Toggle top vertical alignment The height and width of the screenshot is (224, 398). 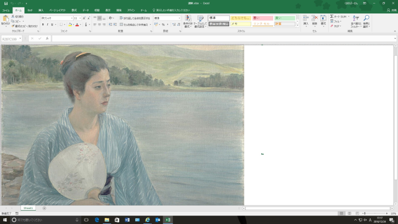pos(95,18)
